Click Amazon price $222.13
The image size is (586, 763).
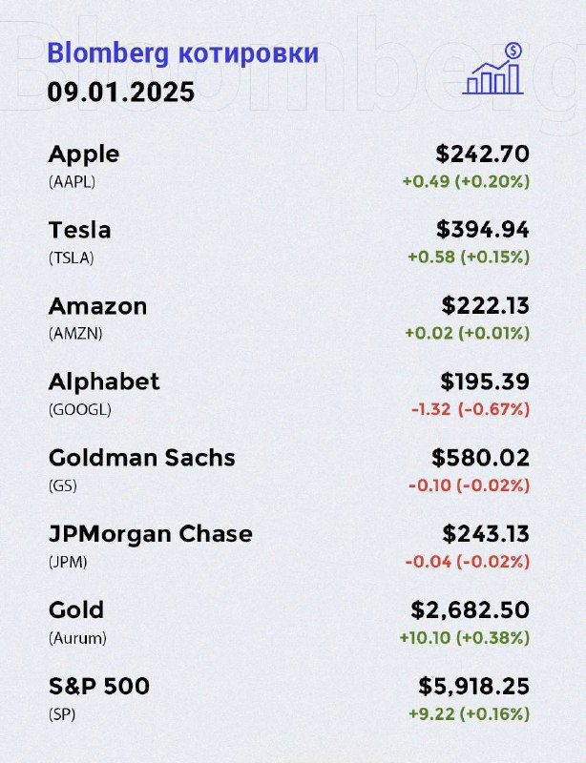click(485, 305)
